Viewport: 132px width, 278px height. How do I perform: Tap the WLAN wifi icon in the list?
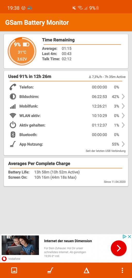coord(13,116)
